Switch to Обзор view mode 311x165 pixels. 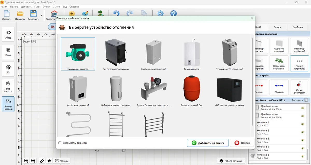(x=8, y=35)
